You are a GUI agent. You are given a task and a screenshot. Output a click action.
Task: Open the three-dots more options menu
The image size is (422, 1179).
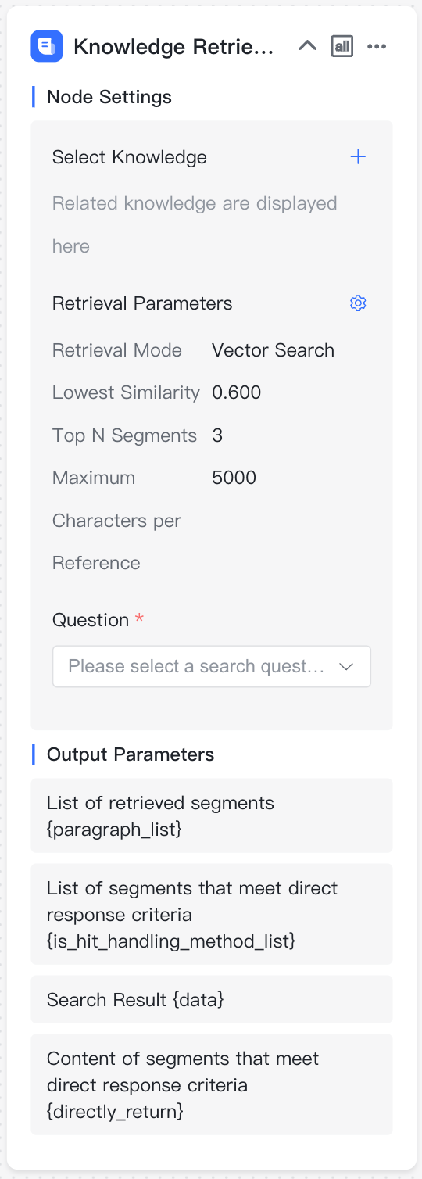click(377, 46)
